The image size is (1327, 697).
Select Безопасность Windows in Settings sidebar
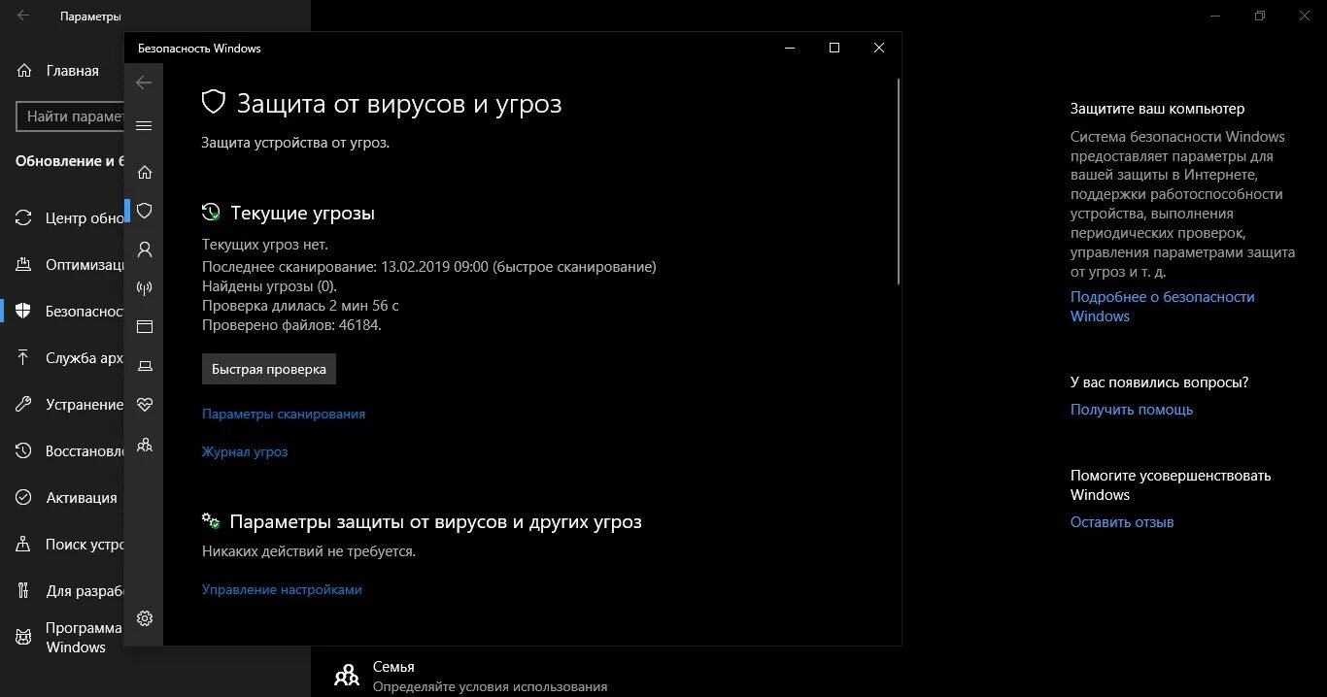tap(62, 311)
